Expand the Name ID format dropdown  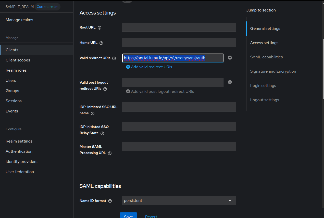[179, 201]
